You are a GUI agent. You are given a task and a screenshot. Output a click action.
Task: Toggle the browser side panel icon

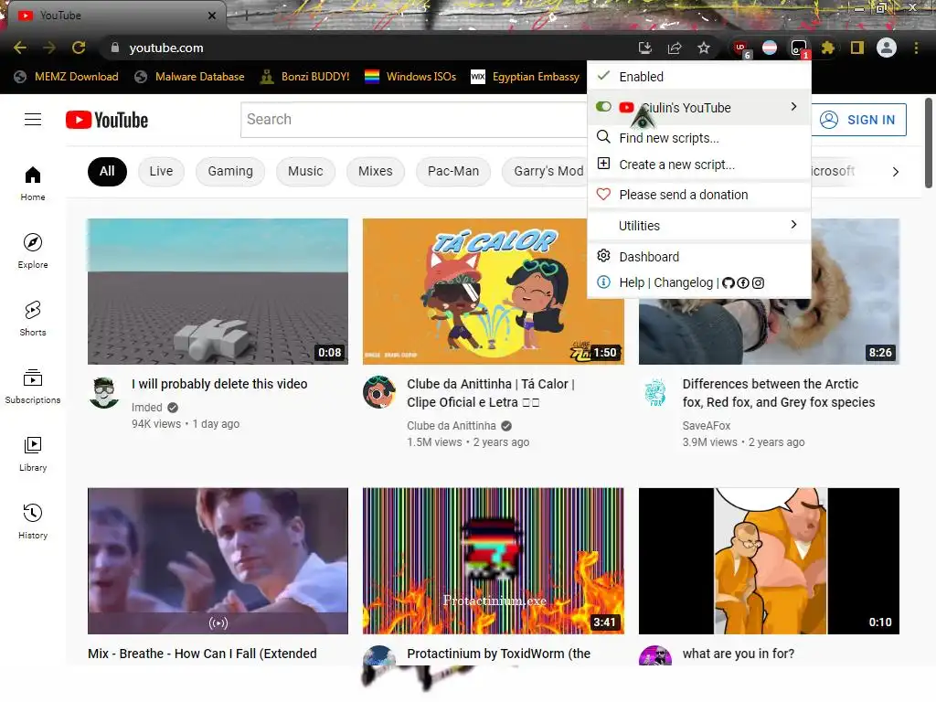(857, 48)
